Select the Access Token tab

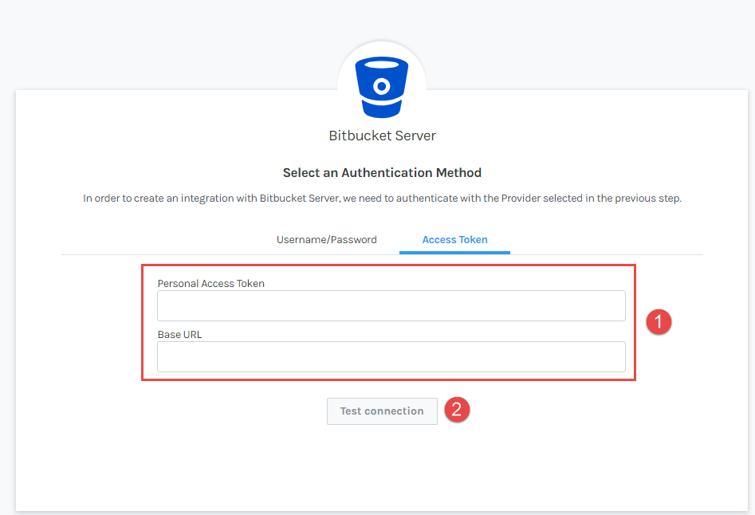tap(454, 240)
